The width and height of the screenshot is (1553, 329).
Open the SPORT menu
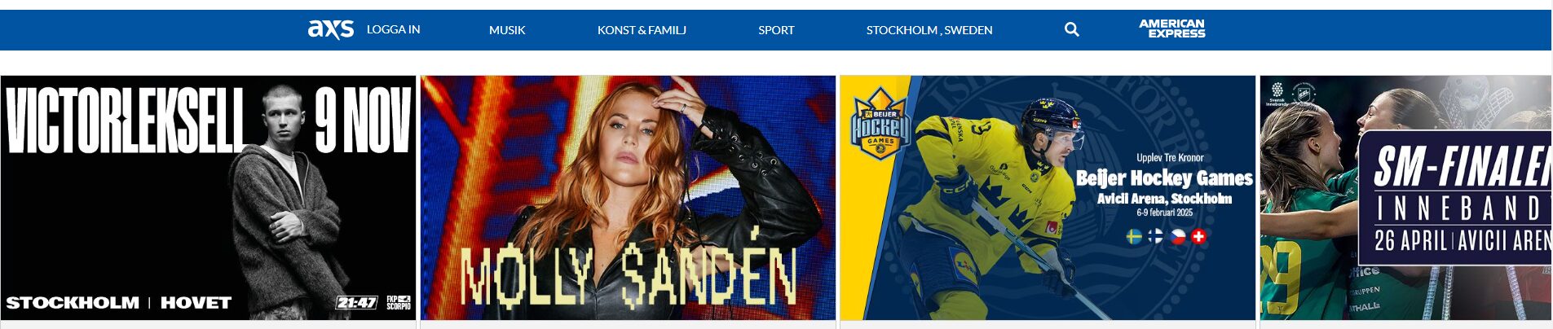tap(776, 30)
